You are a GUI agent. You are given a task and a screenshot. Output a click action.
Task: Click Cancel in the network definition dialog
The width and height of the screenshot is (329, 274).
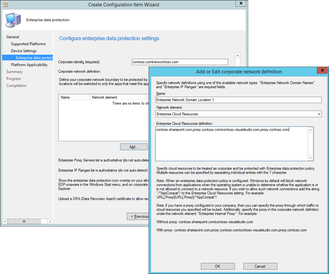[x=260, y=266]
